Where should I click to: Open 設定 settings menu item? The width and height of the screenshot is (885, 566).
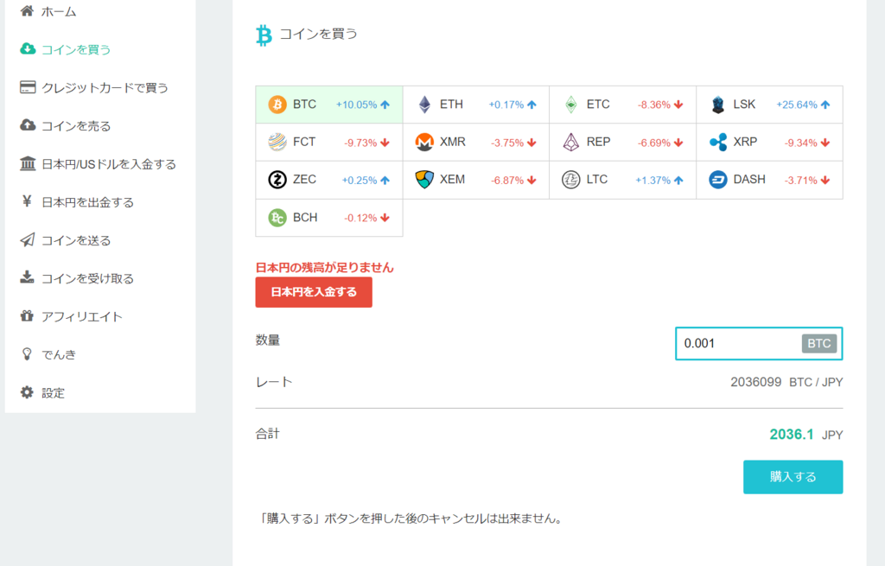(53, 393)
